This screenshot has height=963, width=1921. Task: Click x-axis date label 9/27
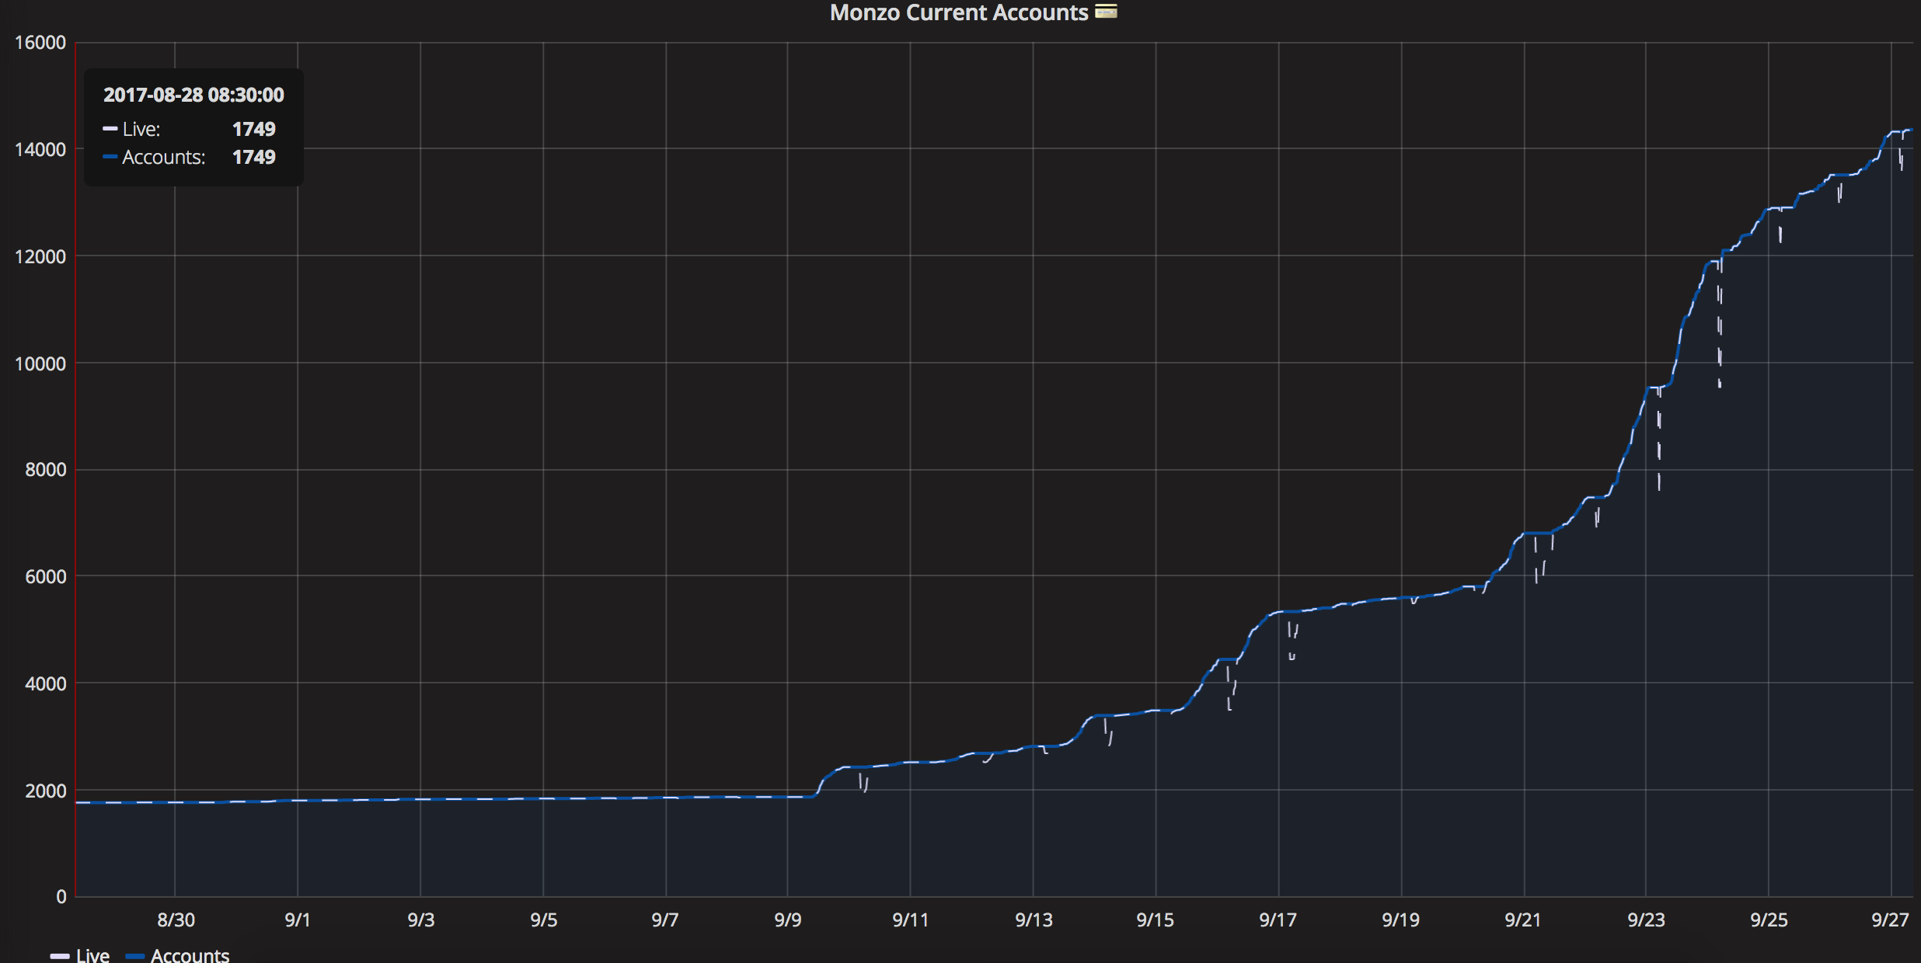click(x=1891, y=920)
